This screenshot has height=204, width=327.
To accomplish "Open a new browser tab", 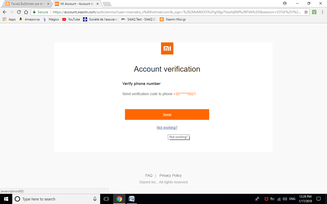I will point(107,4).
